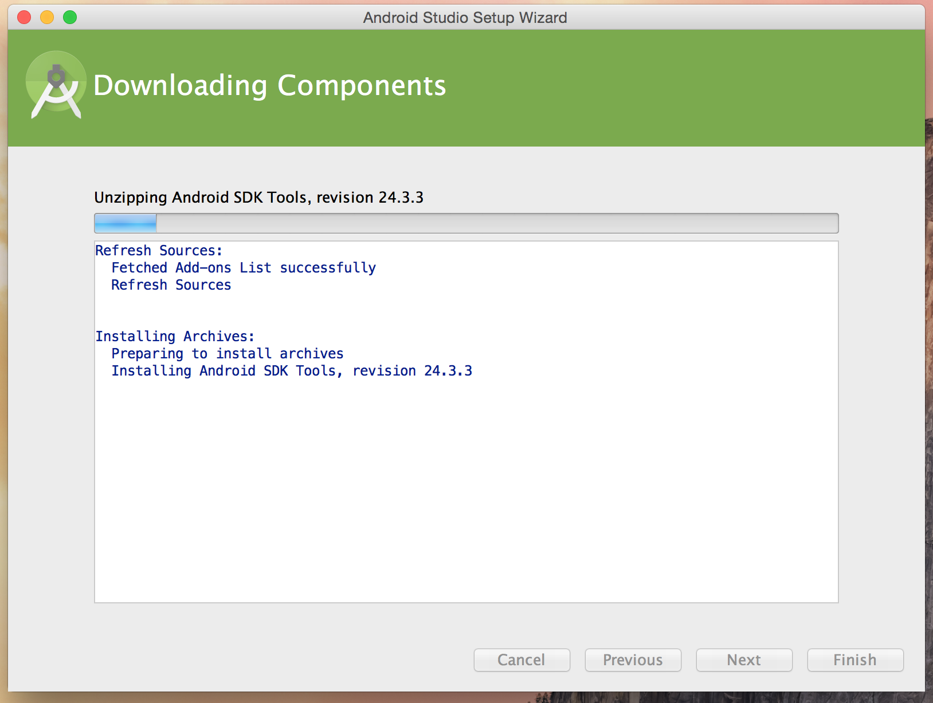Screen dimensions: 933x703
Task: Select 'Preparing to install archives' log line
Action: [x=228, y=354]
